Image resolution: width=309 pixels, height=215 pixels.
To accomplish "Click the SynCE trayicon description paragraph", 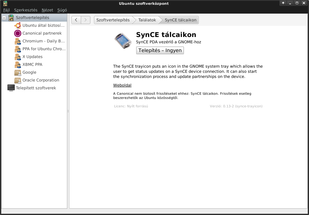I will [x=188, y=71].
